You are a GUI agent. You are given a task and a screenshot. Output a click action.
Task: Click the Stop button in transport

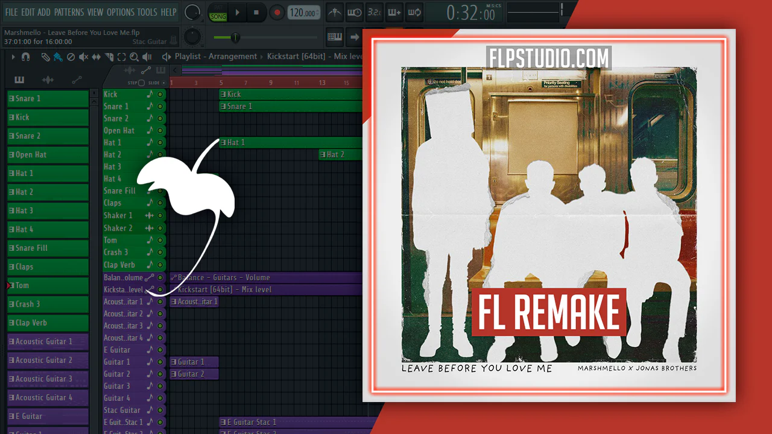(256, 13)
